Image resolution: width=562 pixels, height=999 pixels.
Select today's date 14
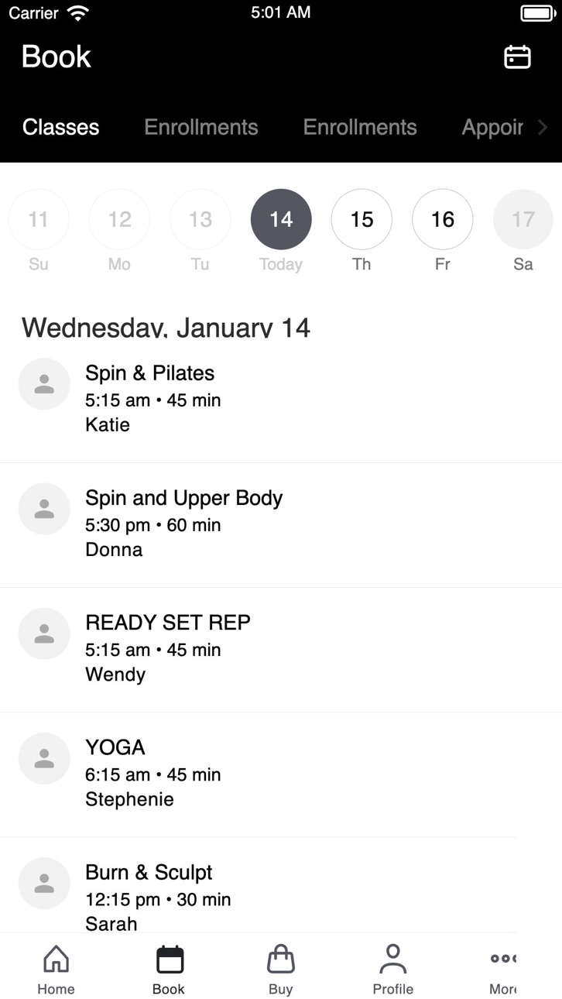tap(281, 219)
